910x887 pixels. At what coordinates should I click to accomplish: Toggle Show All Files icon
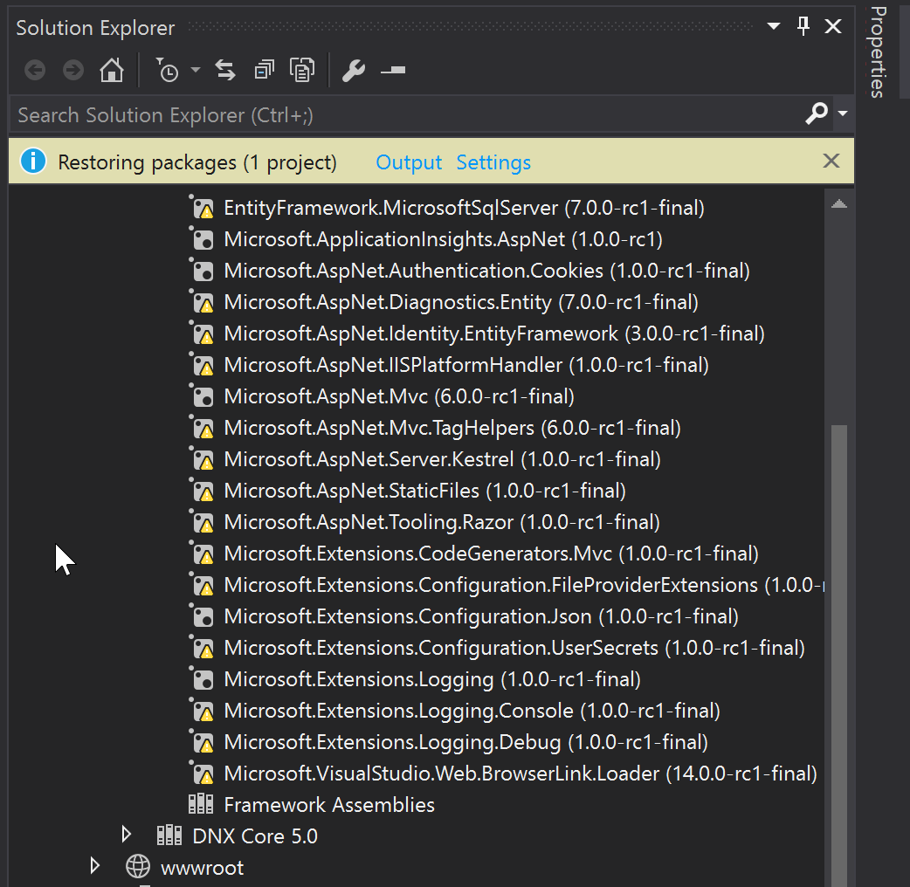point(302,70)
